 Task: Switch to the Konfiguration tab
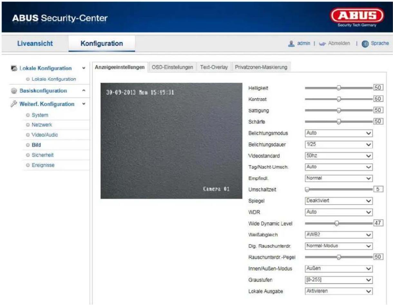coord(101,43)
